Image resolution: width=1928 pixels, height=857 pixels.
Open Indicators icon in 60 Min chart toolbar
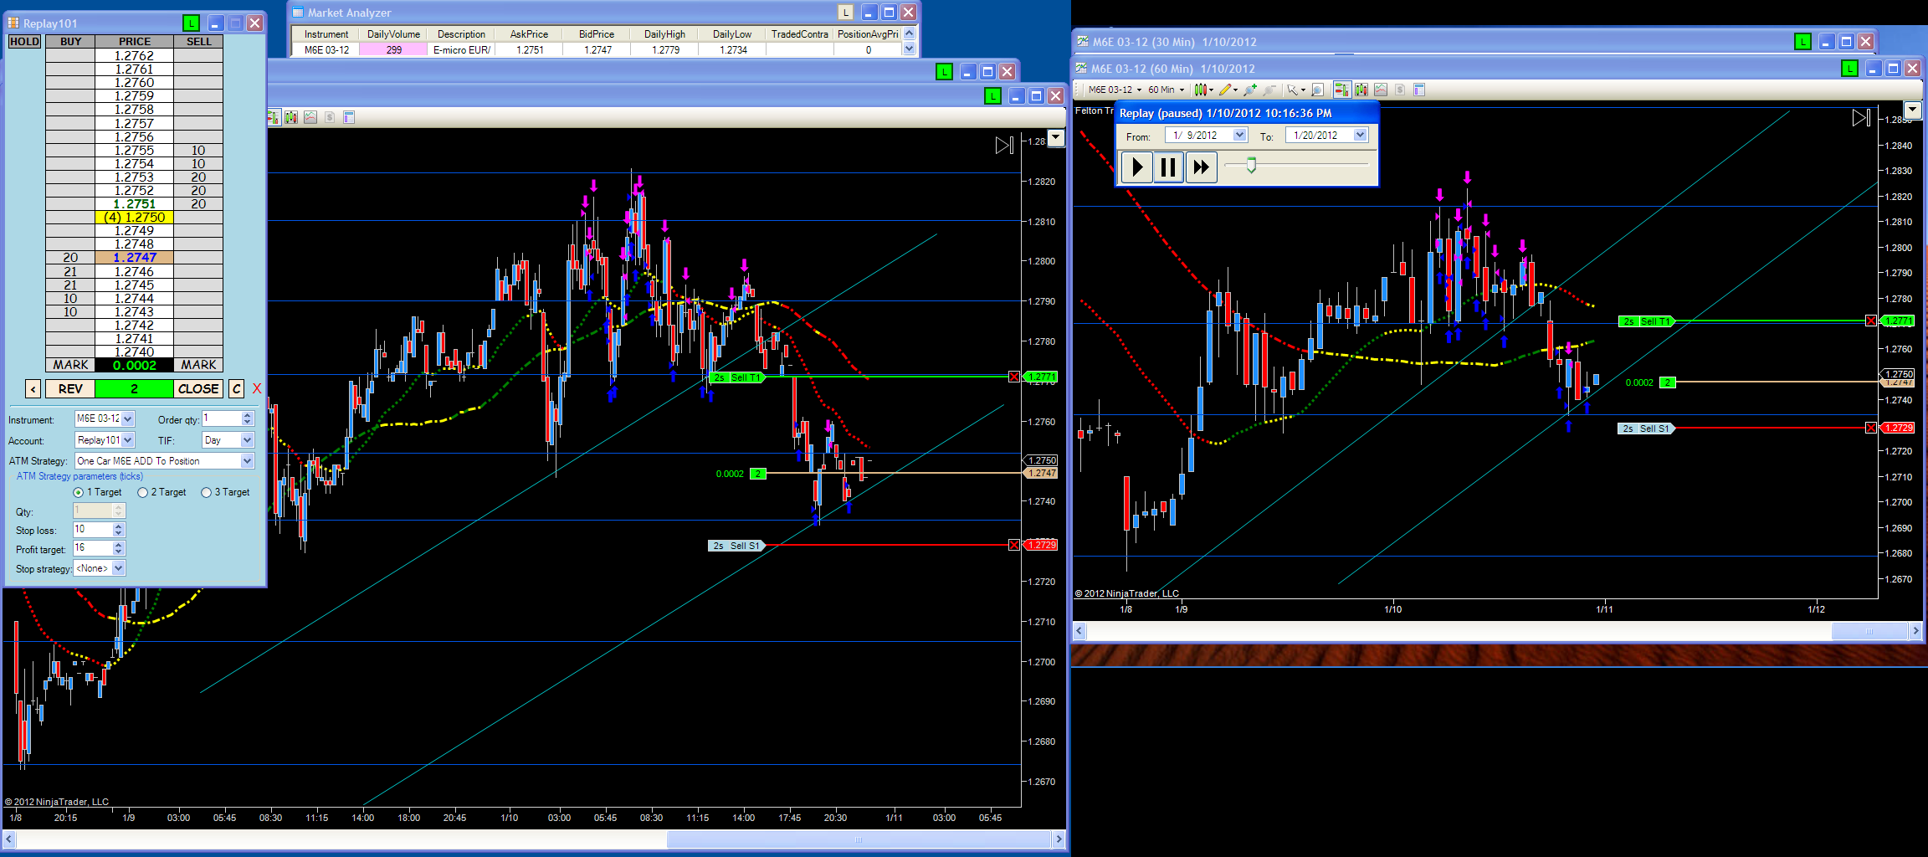pyautogui.click(x=1381, y=90)
